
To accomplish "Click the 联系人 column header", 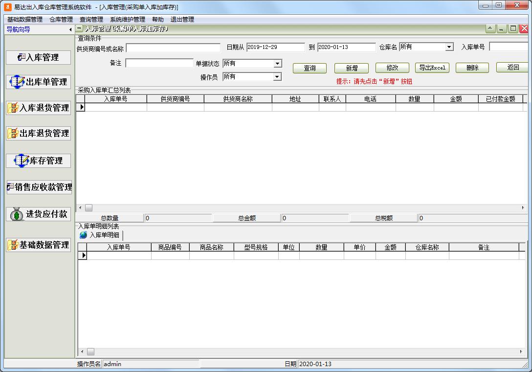I will [x=332, y=99].
